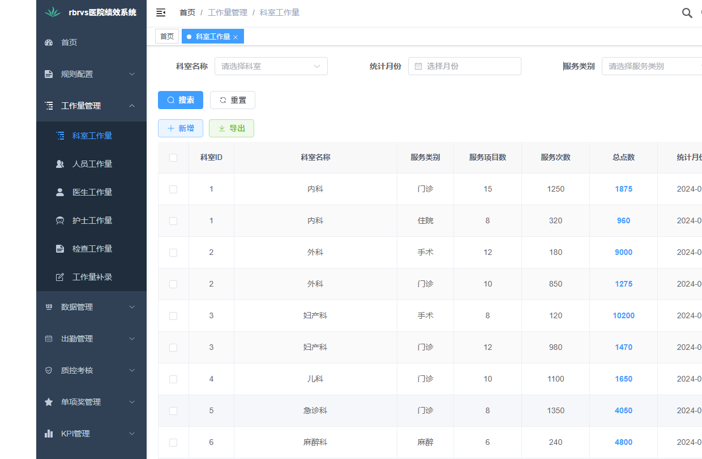Open the 请选择科室 dropdown

(271, 66)
